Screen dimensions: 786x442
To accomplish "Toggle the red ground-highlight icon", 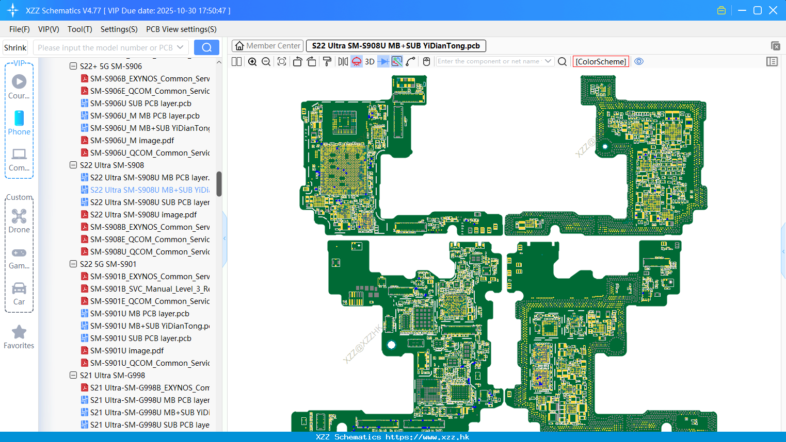I will 357,61.
